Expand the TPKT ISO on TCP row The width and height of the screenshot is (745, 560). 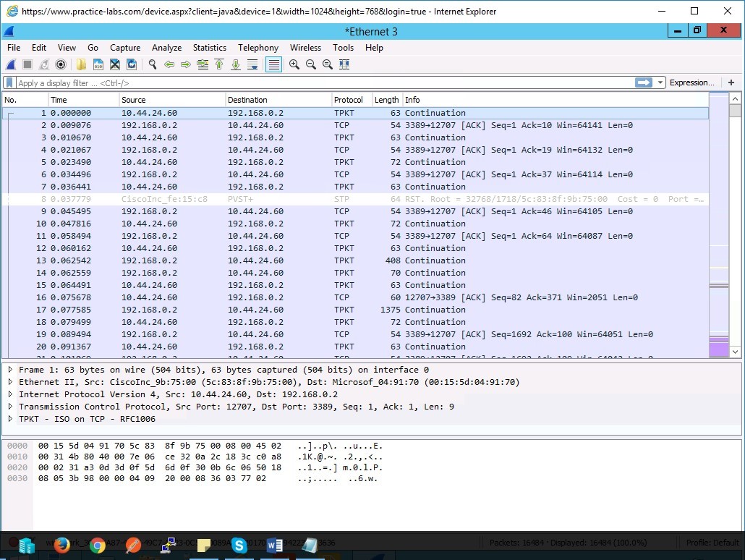click(10, 419)
